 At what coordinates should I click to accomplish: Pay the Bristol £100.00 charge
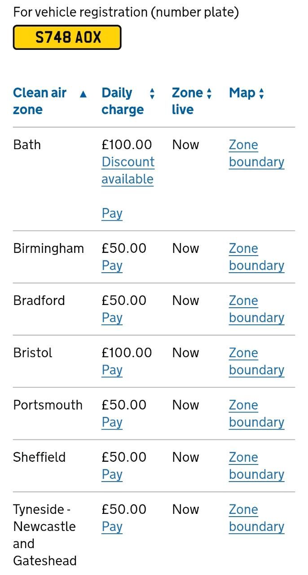[112, 370]
